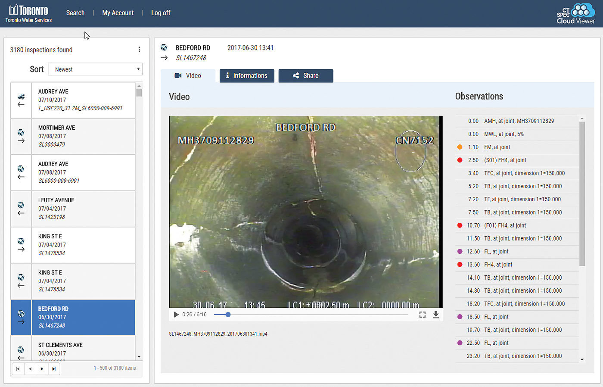Go to first page of inspections

(18, 369)
